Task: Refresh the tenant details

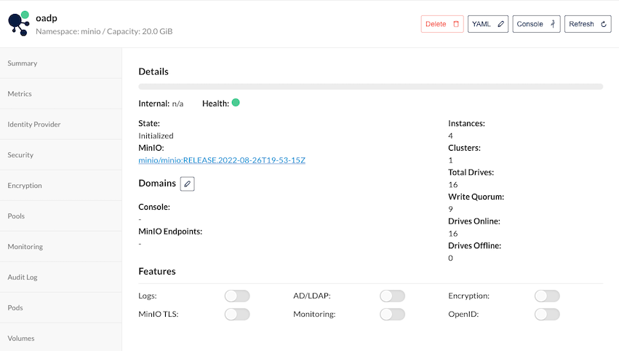Action: (x=588, y=24)
